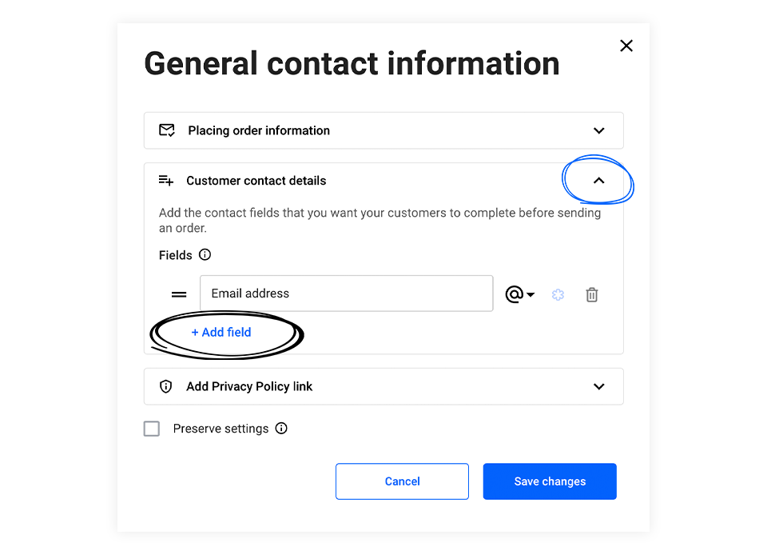Click the info icon after Preserve settings
The width and height of the screenshot is (767, 555).
tap(280, 429)
